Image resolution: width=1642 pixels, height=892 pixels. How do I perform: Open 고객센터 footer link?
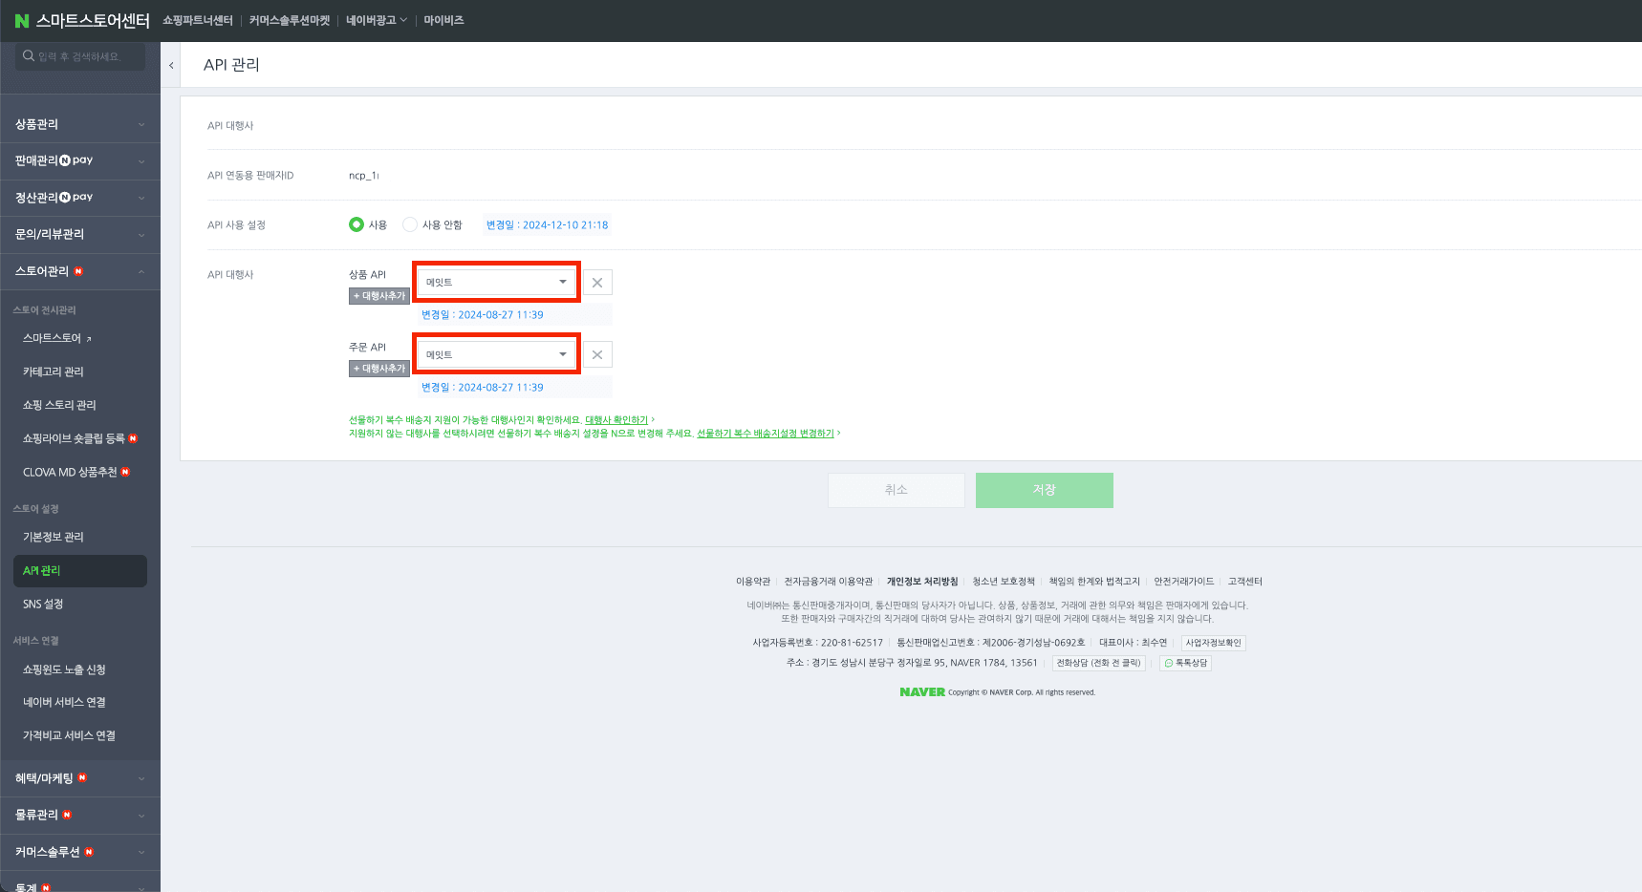[1245, 582]
